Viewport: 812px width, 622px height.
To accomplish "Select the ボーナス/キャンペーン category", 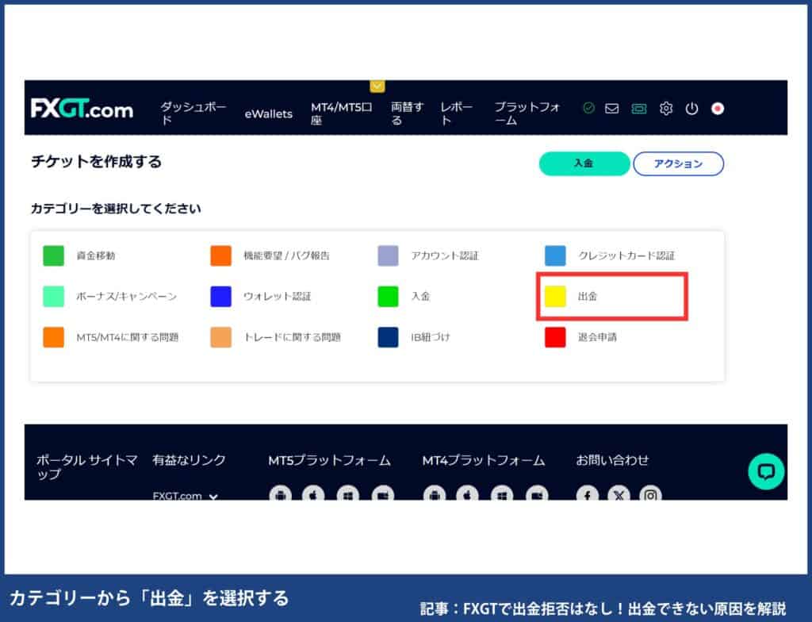I will coord(109,297).
